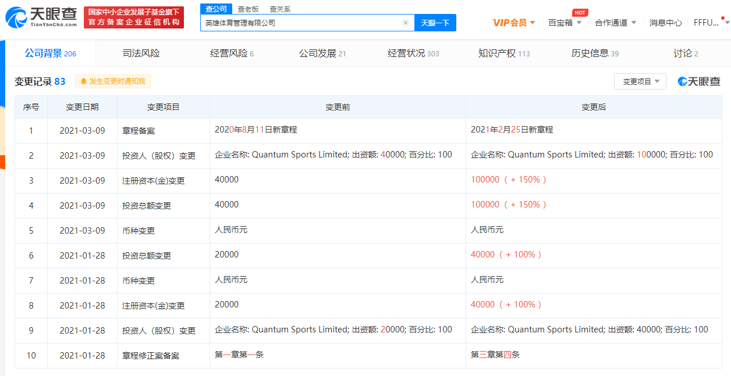This screenshot has width=731, height=376.
Task: Open the 百宝箱 dropdown
Action: [565, 23]
